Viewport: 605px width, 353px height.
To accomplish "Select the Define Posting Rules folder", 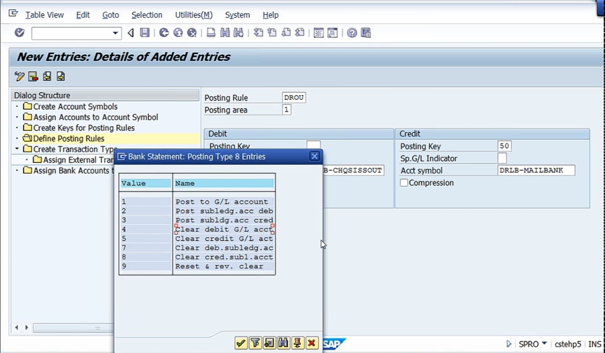I will [64, 138].
